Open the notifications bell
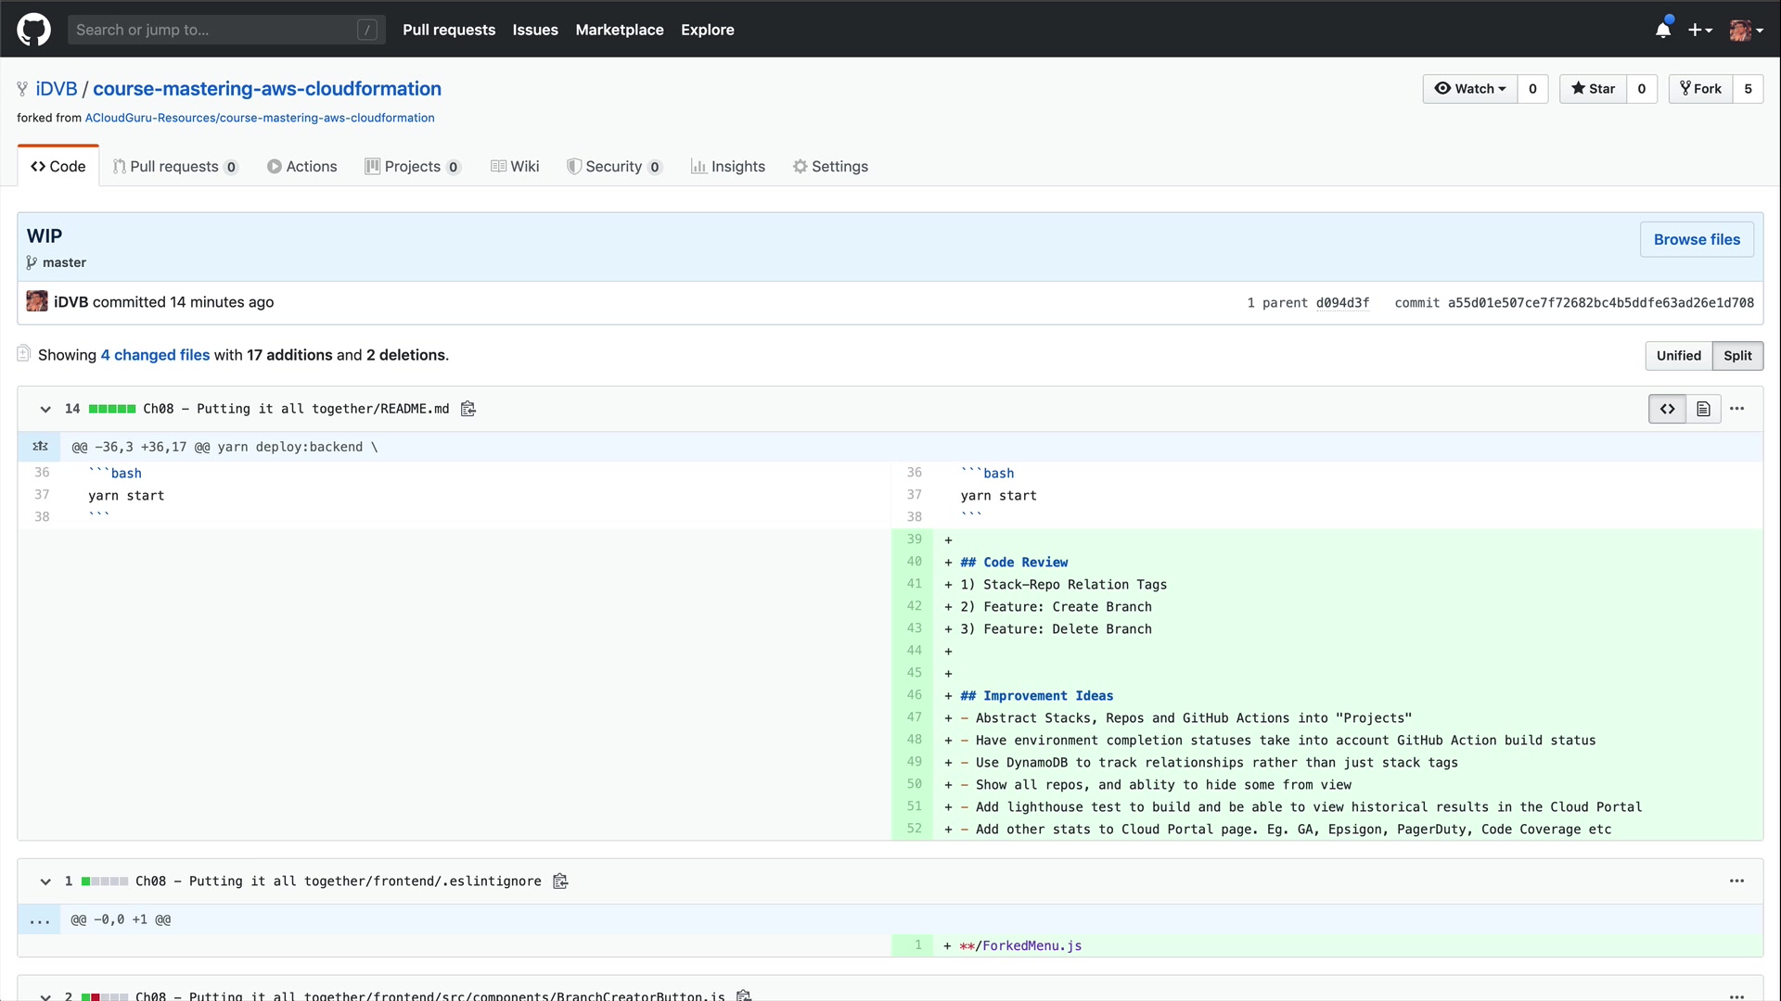This screenshot has width=1781, height=1001. coord(1663,30)
